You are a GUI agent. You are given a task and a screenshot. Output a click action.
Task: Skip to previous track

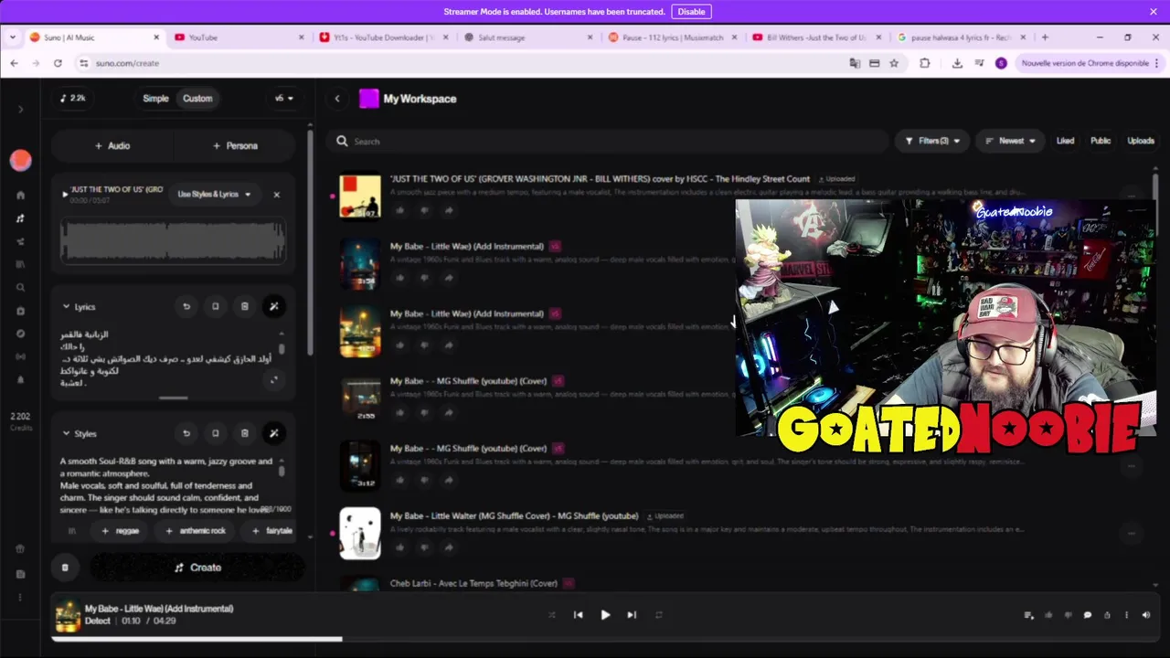click(578, 615)
